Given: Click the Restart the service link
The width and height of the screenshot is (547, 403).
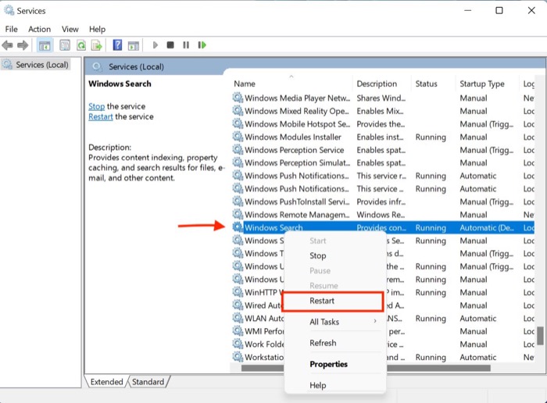Looking at the screenshot, I should (101, 117).
